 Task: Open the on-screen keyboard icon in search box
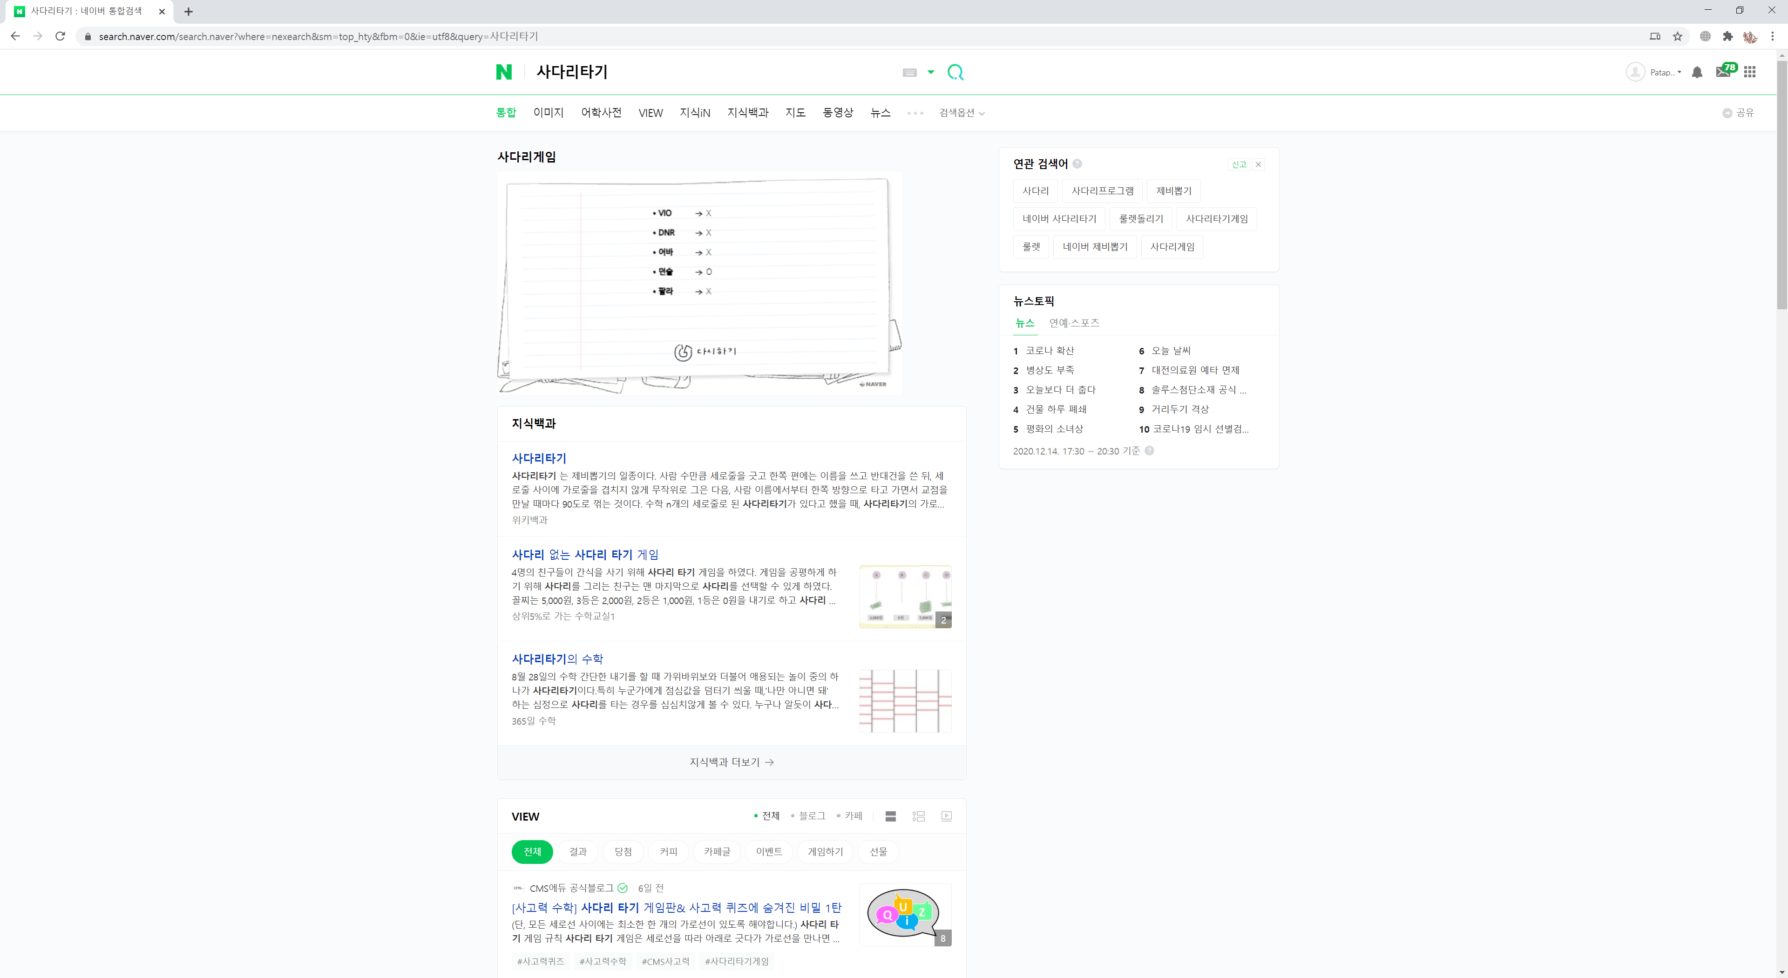click(x=909, y=72)
